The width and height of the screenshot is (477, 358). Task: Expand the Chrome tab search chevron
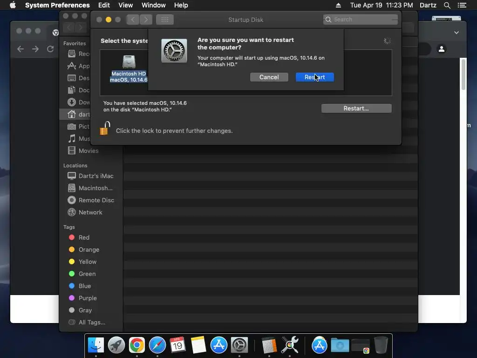coord(457,33)
